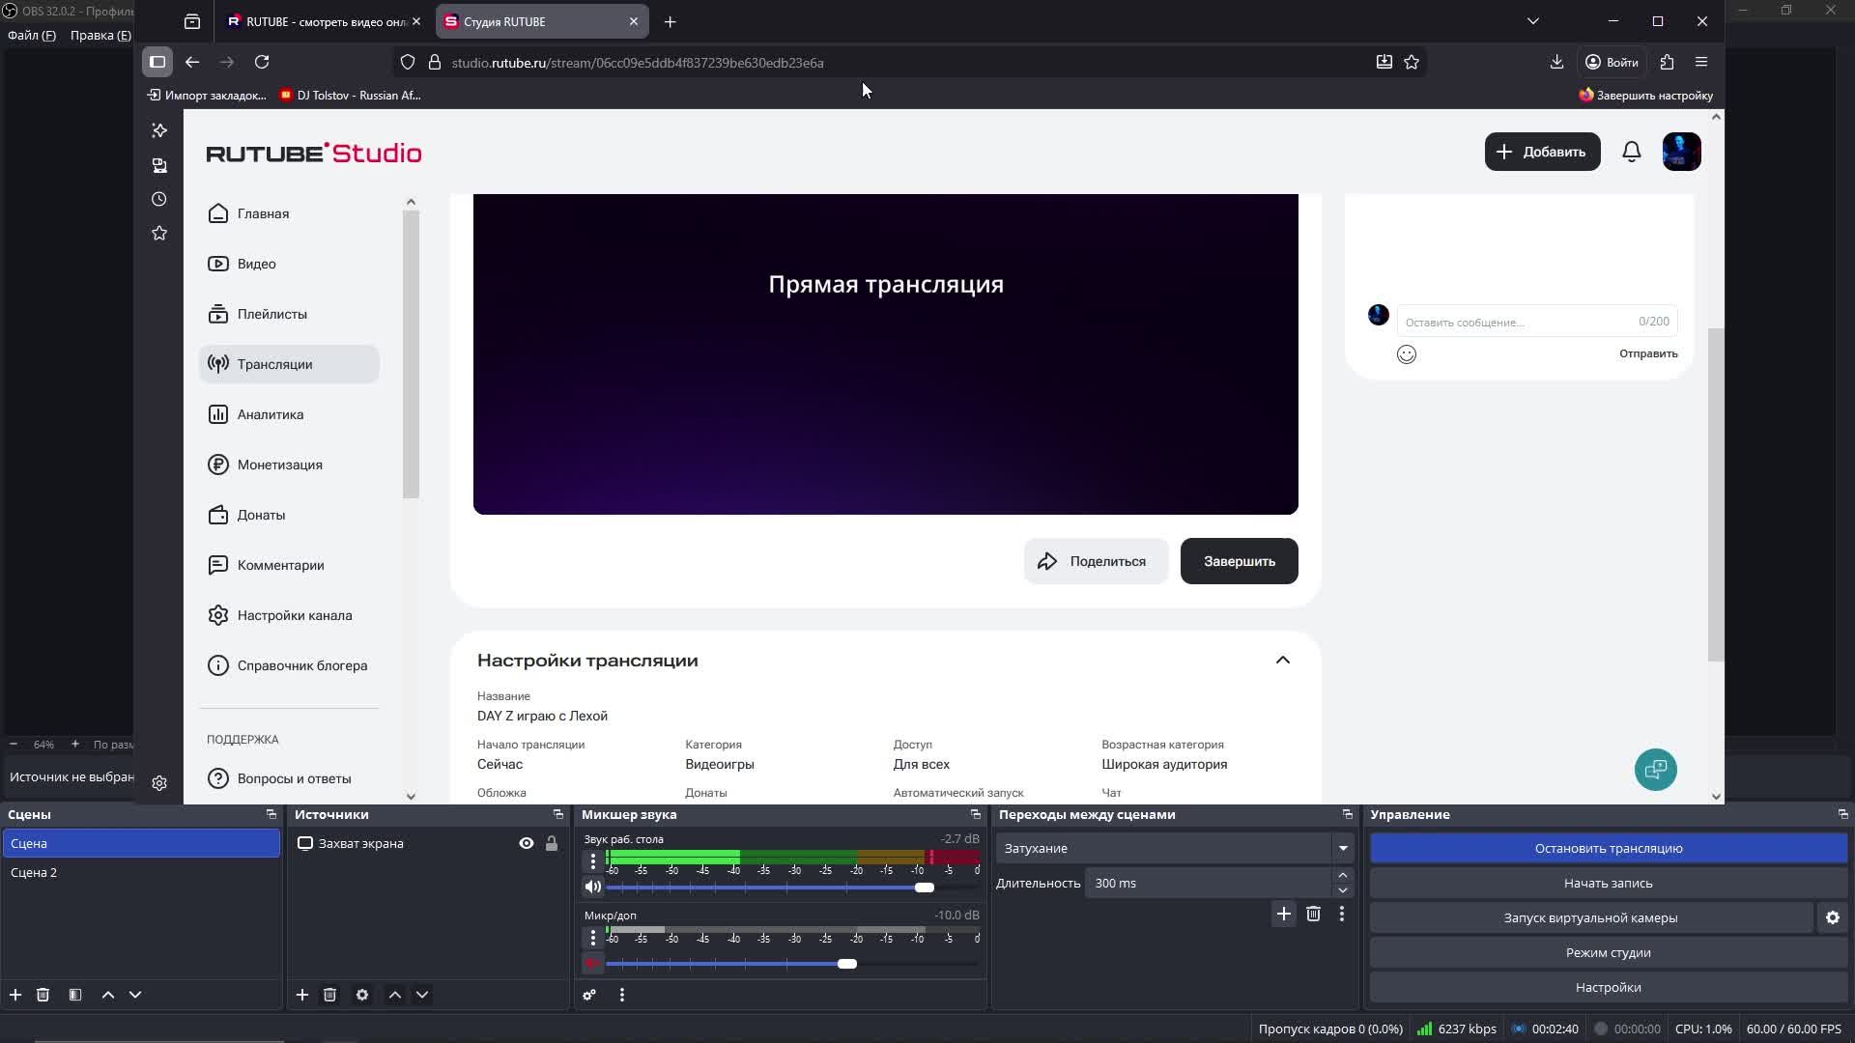Delete selected source with trash icon
Image resolution: width=1855 pixels, height=1043 pixels.
(x=329, y=995)
